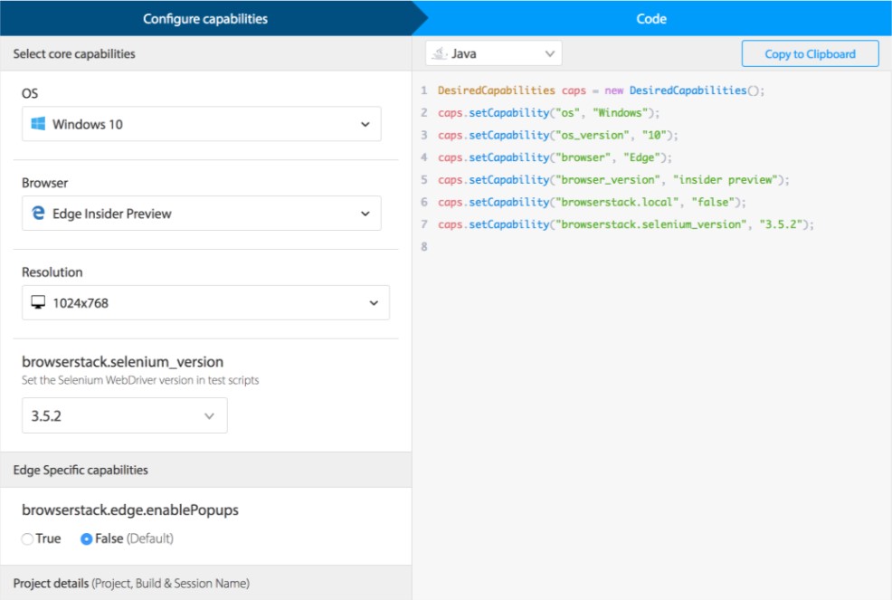Viewport: 892px width, 600px height.
Task: Click code line 1 with DesiredCapabilities
Action: (602, 90)
